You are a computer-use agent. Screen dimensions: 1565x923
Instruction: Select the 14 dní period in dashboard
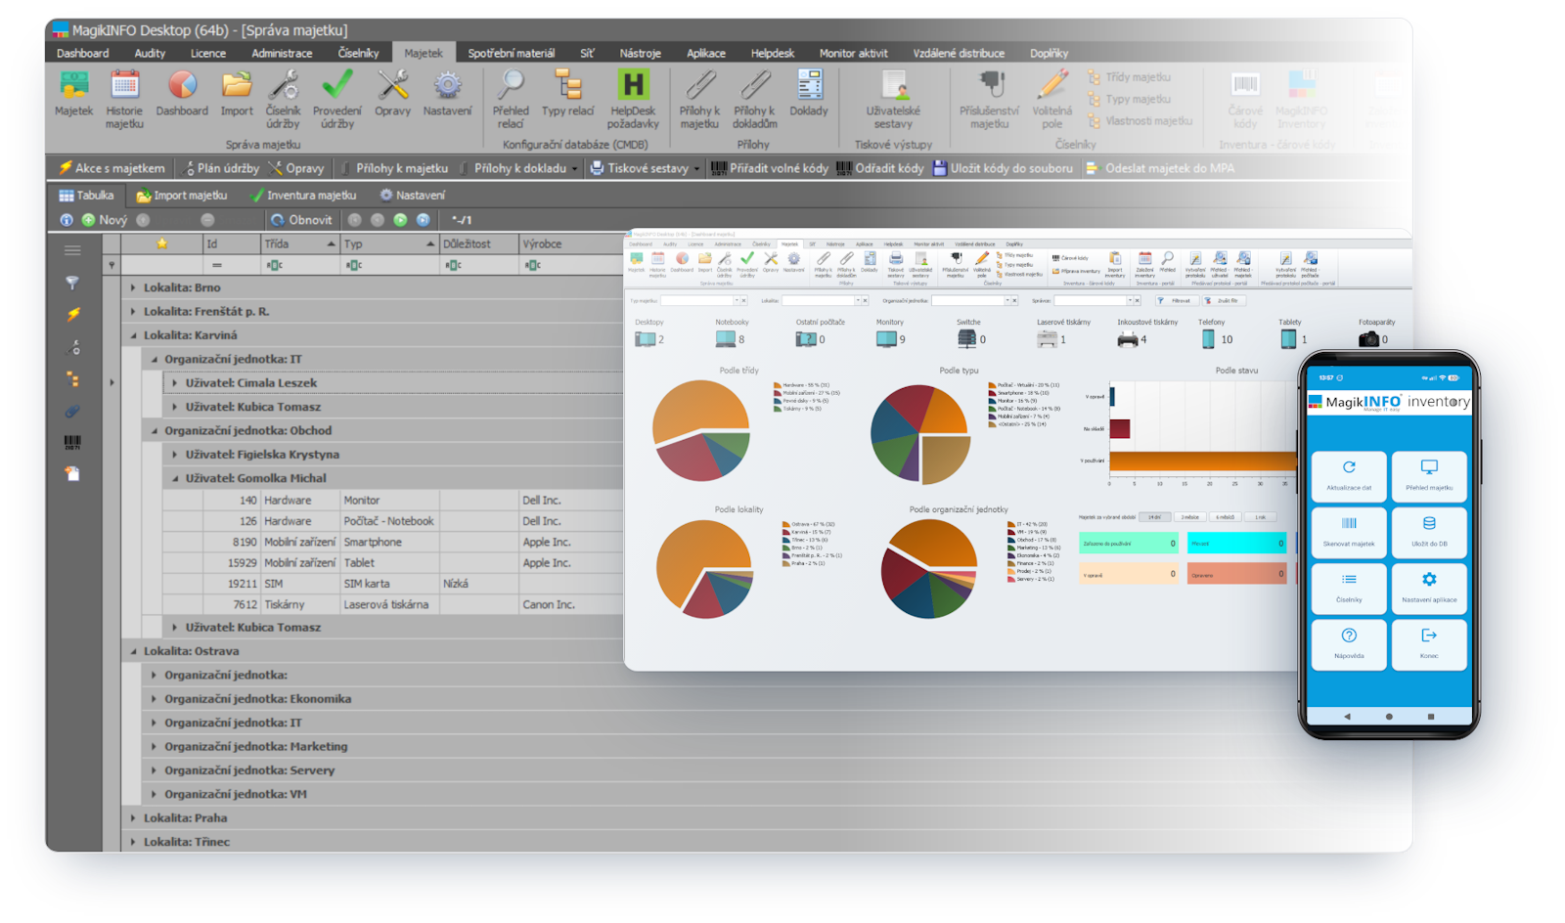coord(1154,517)
